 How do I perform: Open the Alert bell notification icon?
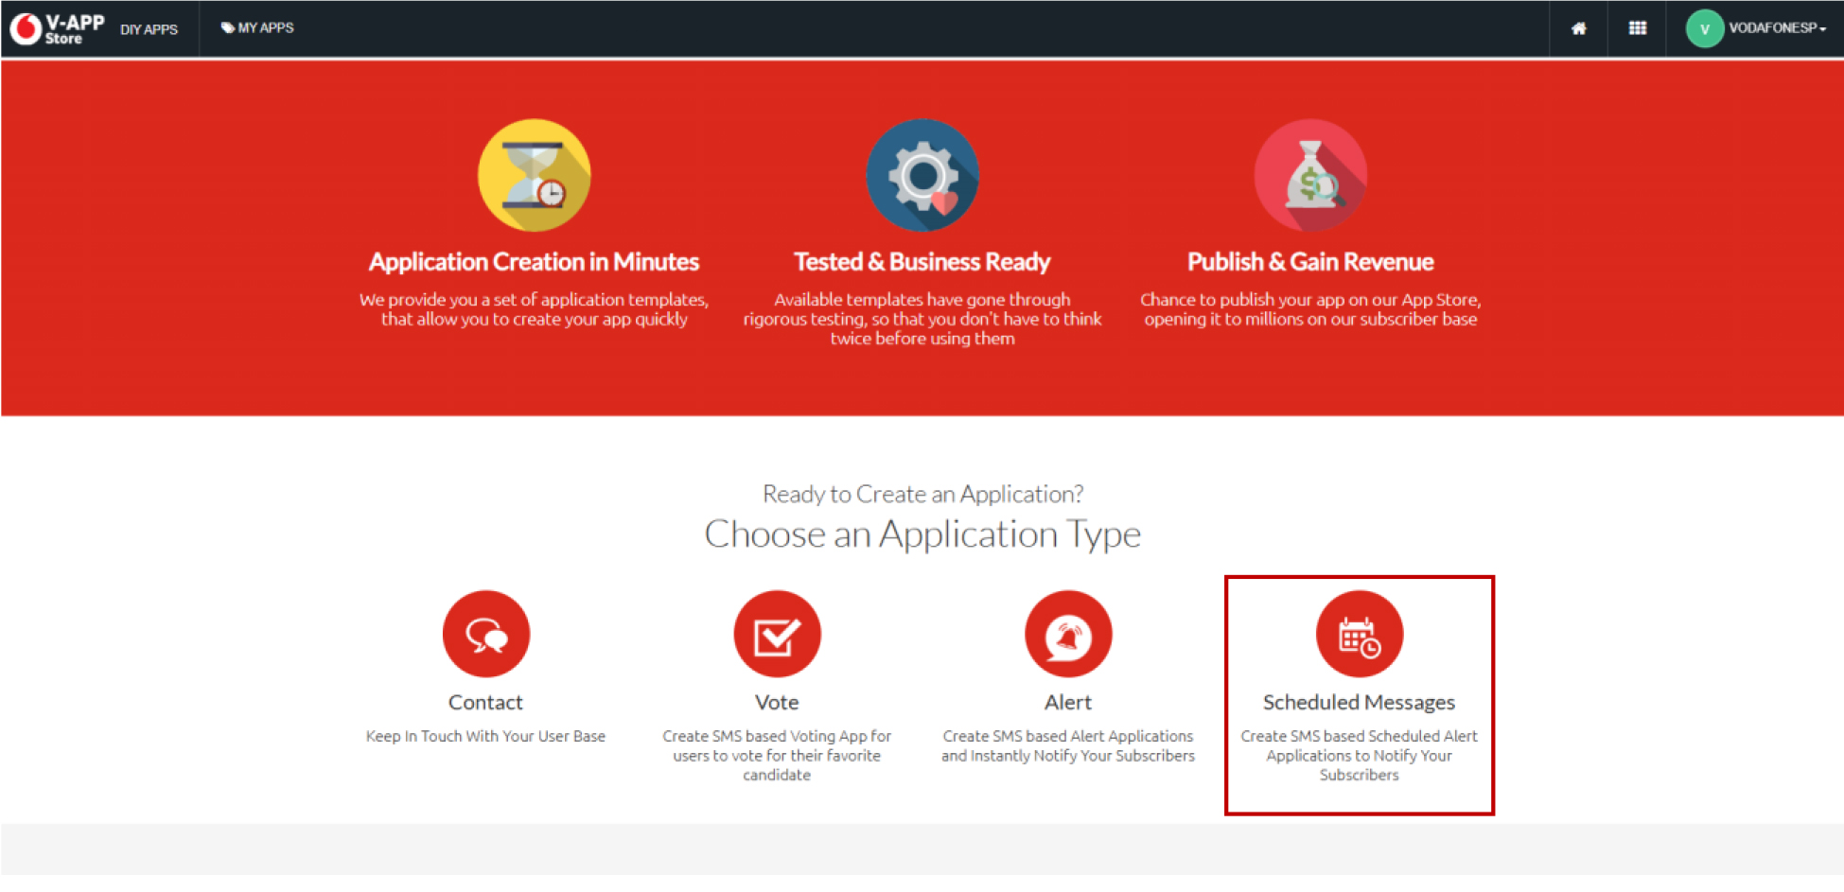1067,634
